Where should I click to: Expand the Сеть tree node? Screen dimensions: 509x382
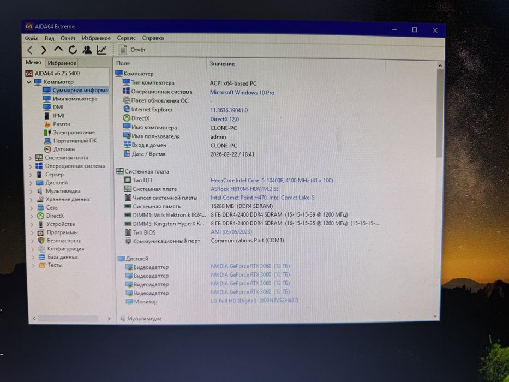(x=32, y=208)
